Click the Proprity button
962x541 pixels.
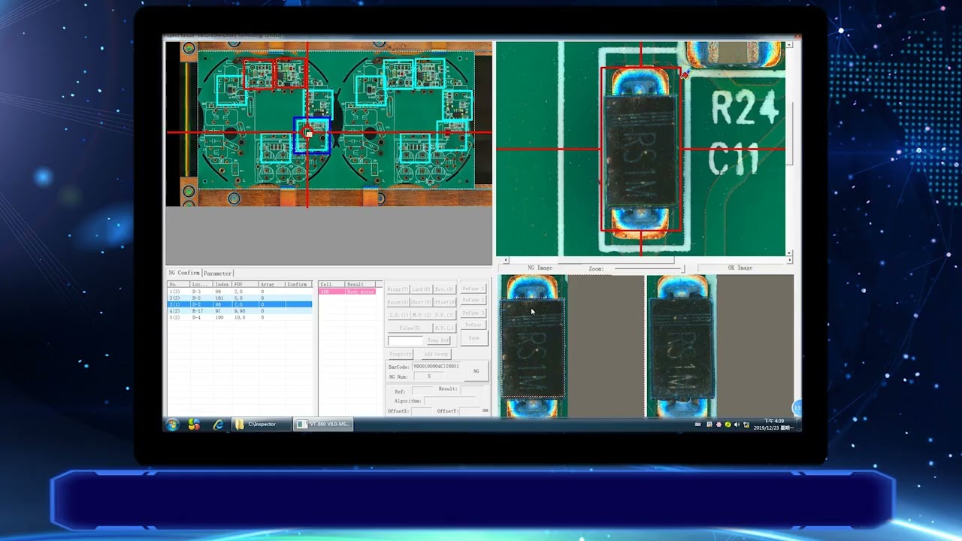point(400,354)
